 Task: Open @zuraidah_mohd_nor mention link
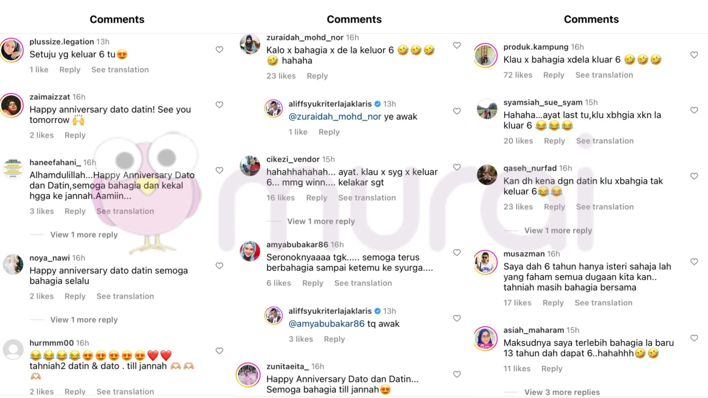[x=334, y=117]
